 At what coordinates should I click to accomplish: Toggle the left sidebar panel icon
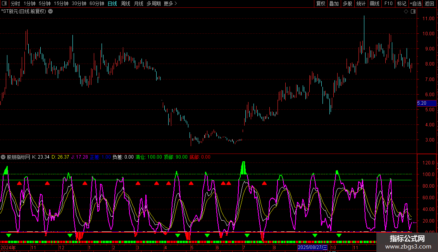coord(5,3)
